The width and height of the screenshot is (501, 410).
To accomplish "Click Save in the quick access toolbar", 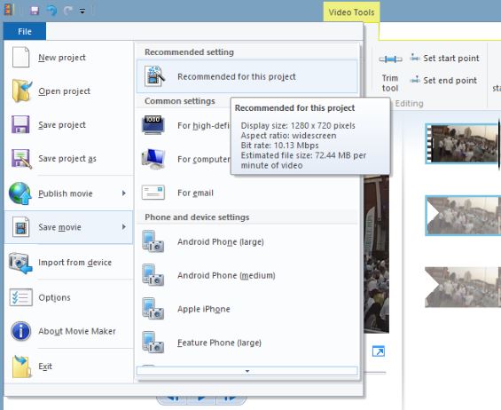I will coord(35,11).
